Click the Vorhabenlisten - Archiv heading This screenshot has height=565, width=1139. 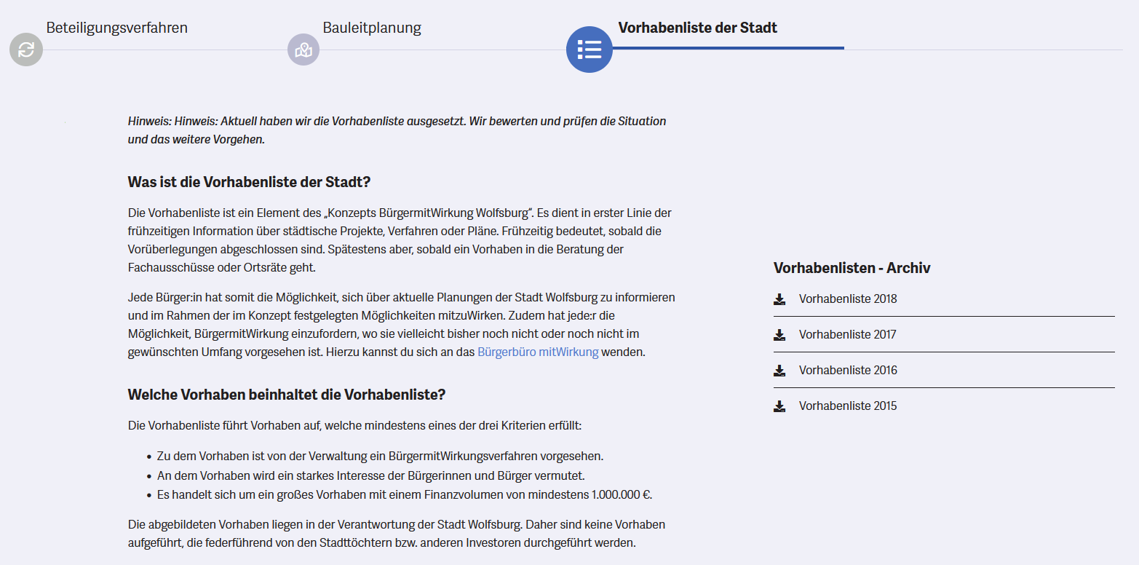[x=852, y=268]
